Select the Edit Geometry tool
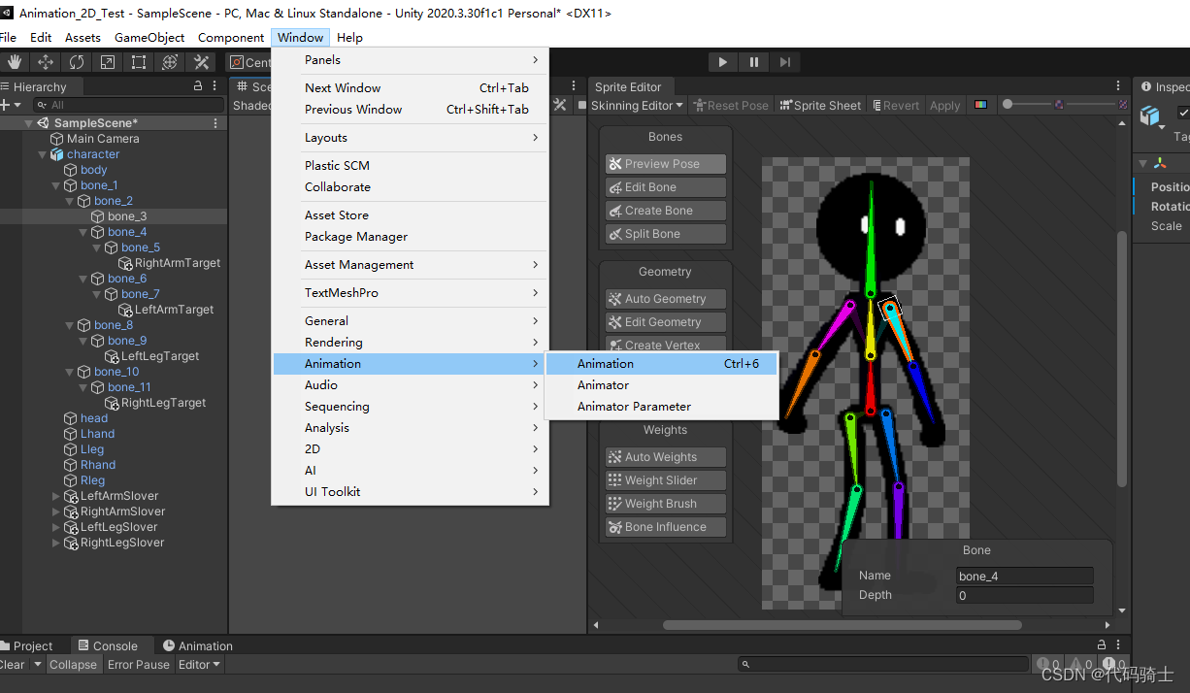 coord(666,322)
